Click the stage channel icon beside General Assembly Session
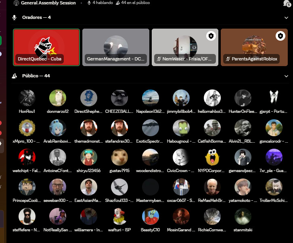Screen dimensions: 293x243 (16, 3)
